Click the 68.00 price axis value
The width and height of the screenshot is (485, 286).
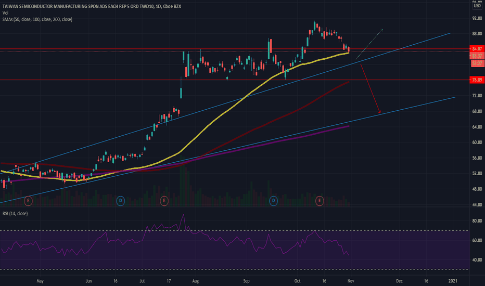tap(477, 111)
